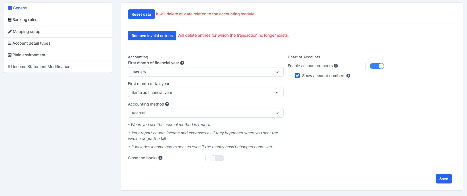Click help icon next to Accounting method
Viewport: 467px width, 196px height.
tap(167, 104)
